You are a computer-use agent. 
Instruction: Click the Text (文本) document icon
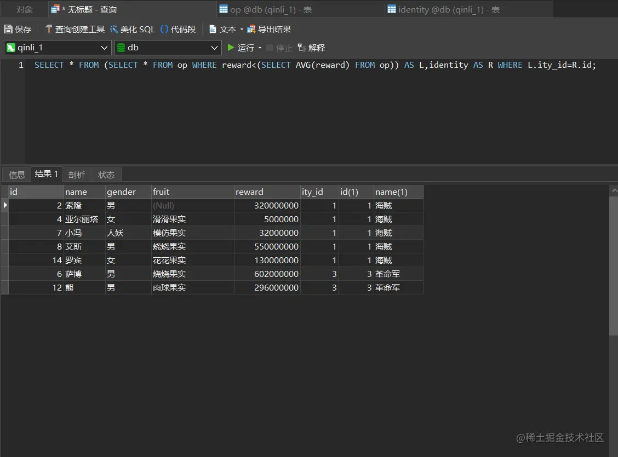(x=213, y=29)
